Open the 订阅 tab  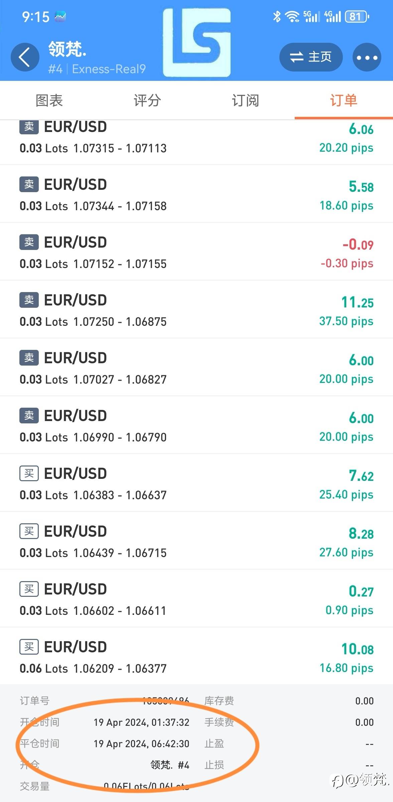click(246, 101)
